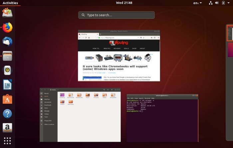Click the volume speaker icon in top bar
Screen dimensions: 233x148
click(217, 3)
